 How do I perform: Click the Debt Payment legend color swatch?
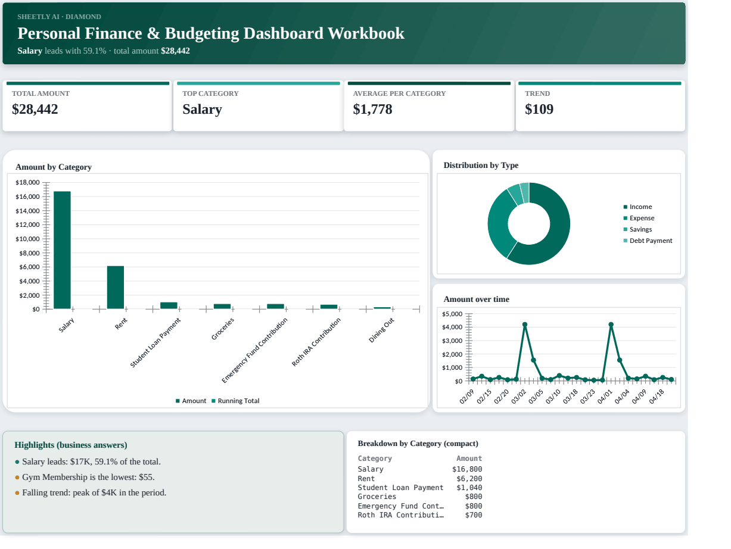[x=626, y=241]
